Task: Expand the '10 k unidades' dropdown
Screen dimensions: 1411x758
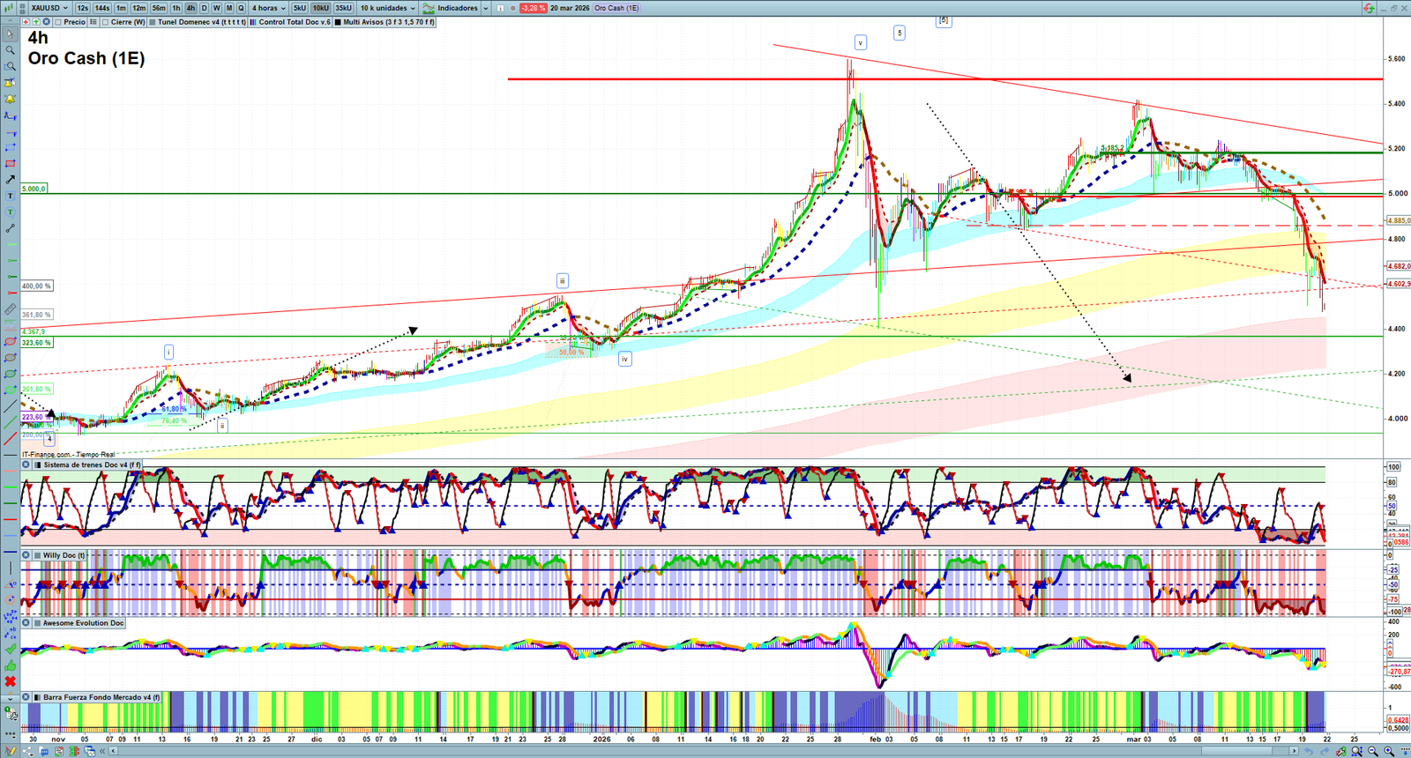Action: [x=387, y=8]
